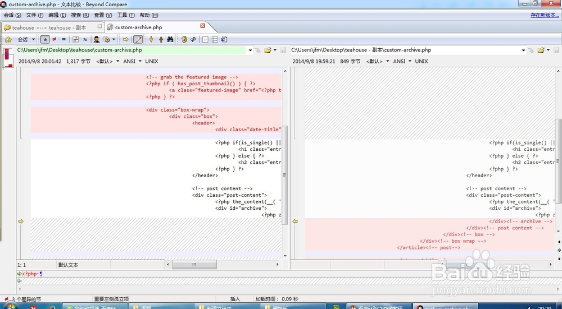Viewport: 562px width, 309px height.
Task: Click the left pane yellow copy arrow
Action: pyautogui.click(x=21, y=222)
